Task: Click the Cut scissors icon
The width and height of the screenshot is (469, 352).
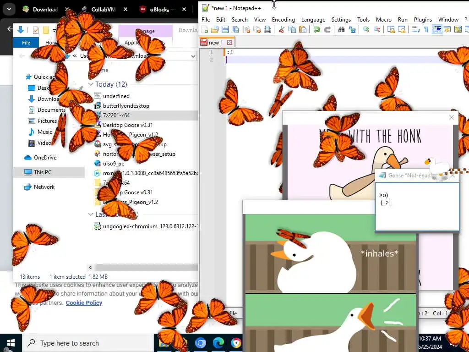Action: (x=282, y=29)
